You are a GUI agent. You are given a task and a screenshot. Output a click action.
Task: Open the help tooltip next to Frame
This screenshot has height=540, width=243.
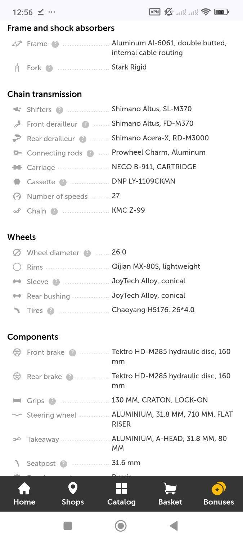click(x=55, y=44)
